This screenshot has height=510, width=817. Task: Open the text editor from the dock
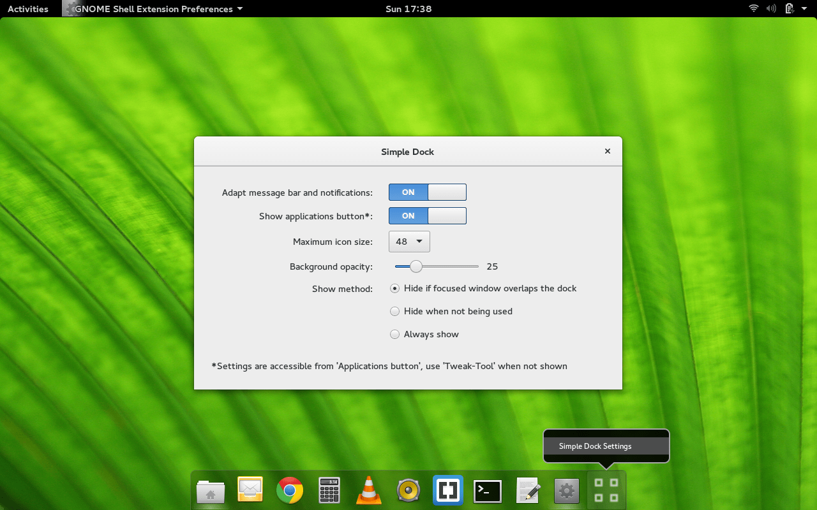tap(527, 490)
